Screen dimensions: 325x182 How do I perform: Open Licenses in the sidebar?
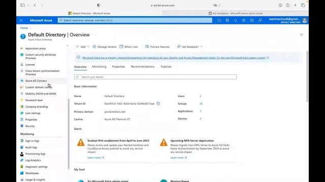pyautogui.click(x=30, y=65)
